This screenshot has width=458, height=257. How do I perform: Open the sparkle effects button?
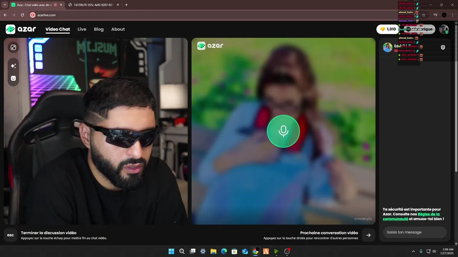pos(13,66)
